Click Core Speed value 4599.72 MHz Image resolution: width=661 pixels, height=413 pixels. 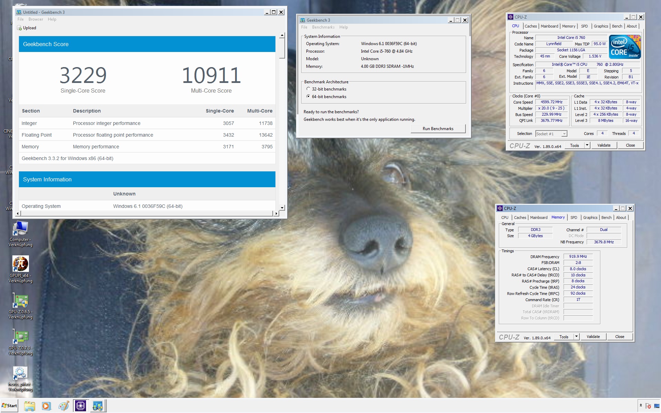tap(552, 102)
